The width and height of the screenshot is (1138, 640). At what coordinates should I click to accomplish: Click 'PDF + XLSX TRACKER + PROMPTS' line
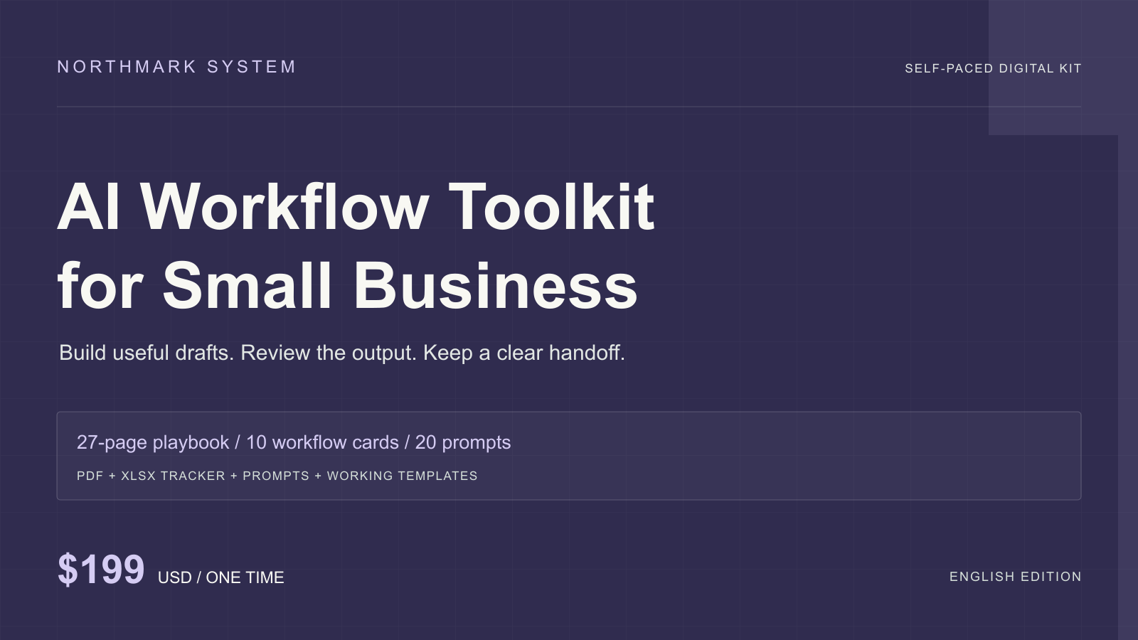pyautogui.click(x=277, y=476)
